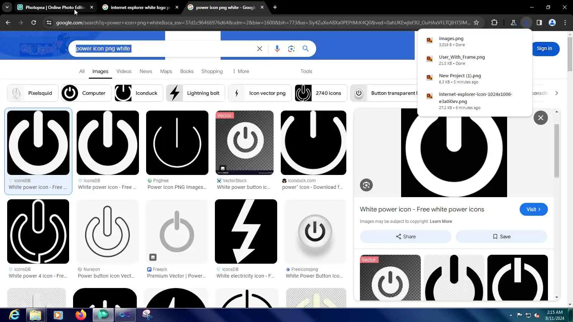
Task: Close the image preview panel
Action: (x=541, y=118)
